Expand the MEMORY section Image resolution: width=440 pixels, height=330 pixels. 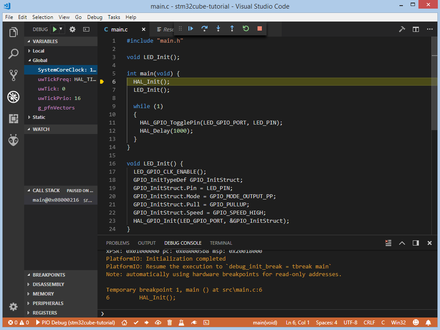(x=61, y=294)
